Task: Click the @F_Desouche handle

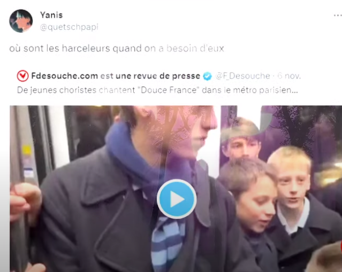Action: point(243,76)
